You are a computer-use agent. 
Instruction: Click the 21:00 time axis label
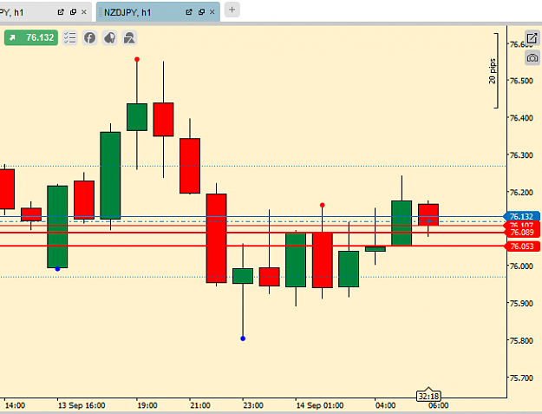tap(200, 405)
